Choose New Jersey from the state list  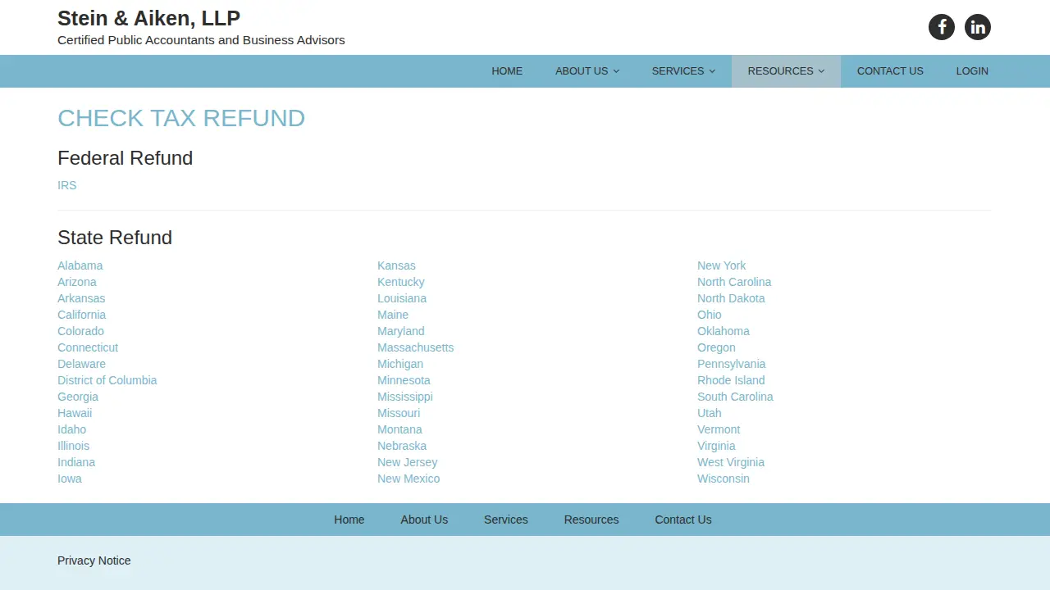(x=407, y=462)
